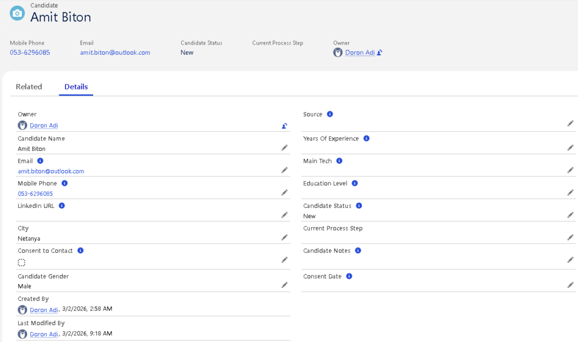Image resolution: width=578 pixels, height=342 pixels.
Task: Click info icon next to Years Of Experience
Action: click(366, 139)
